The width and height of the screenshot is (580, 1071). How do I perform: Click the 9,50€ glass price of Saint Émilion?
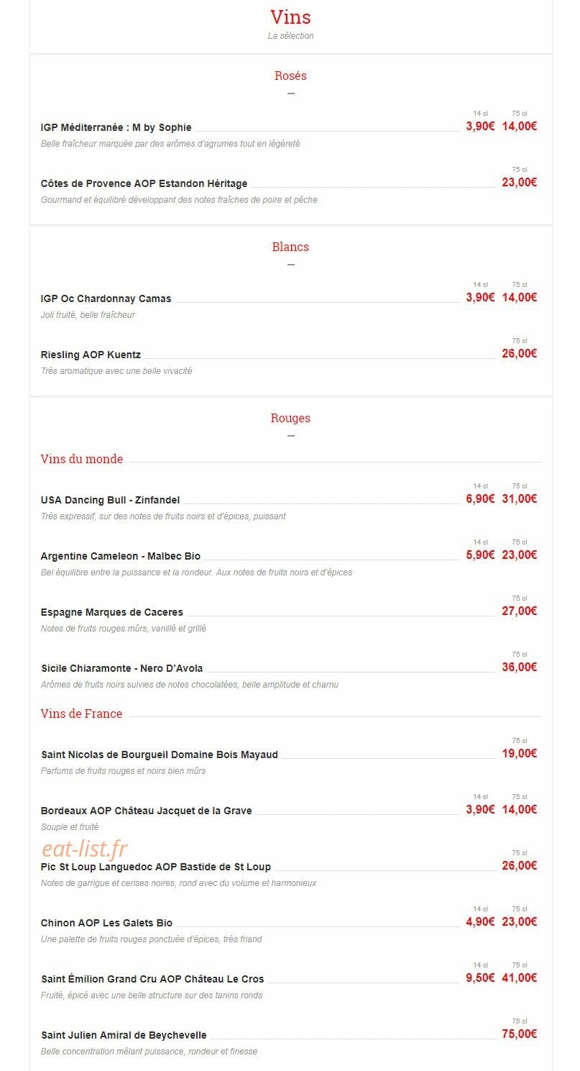tap(480, 978)
